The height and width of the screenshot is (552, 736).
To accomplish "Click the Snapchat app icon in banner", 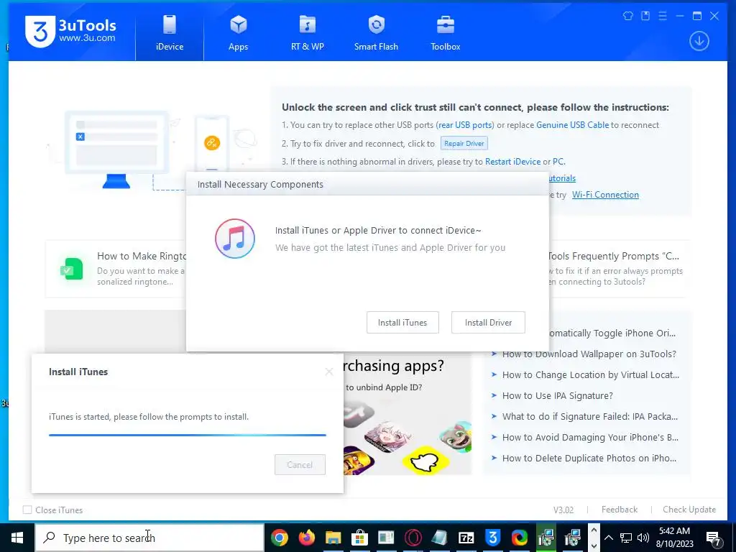I will [426, 461].
